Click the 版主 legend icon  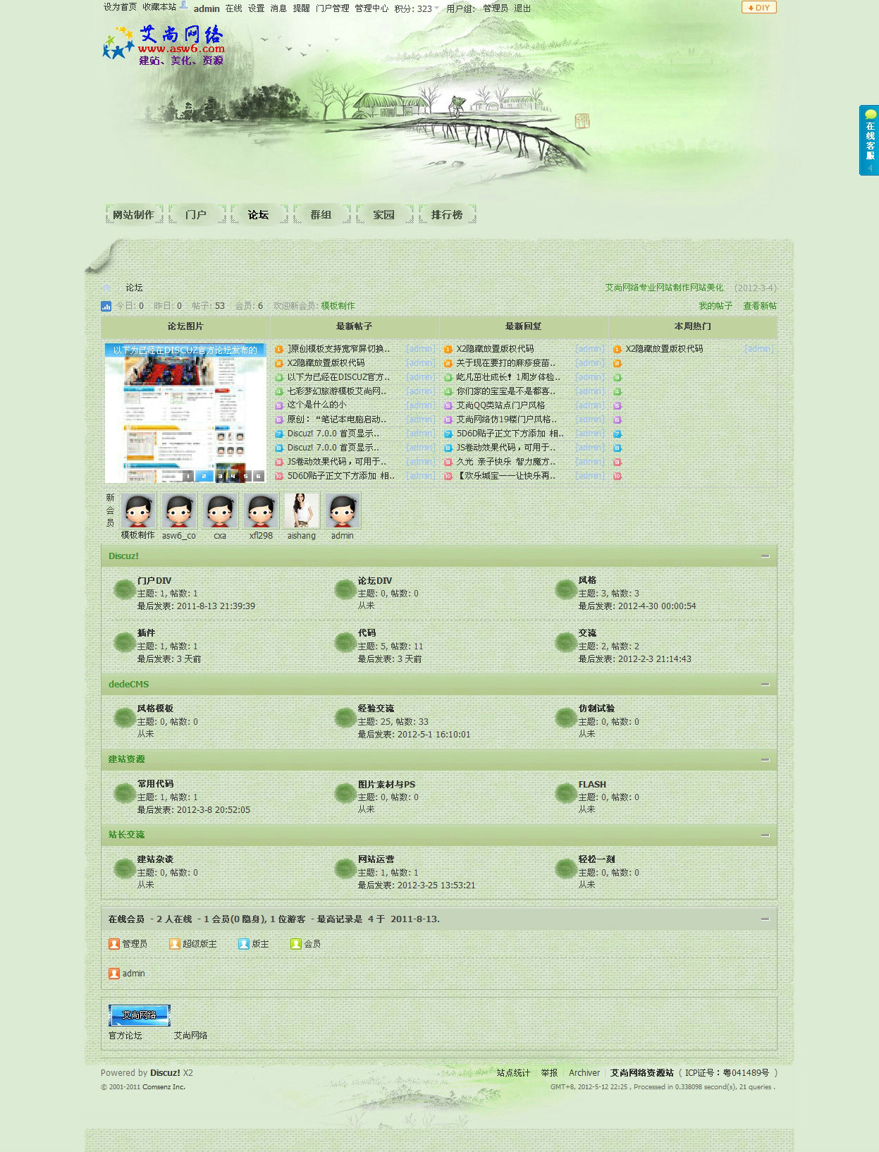244,944
